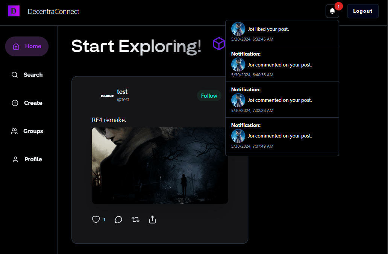Click the DecentraConnect title text
The image size is (388, 254).
click(x=53, y=11)
